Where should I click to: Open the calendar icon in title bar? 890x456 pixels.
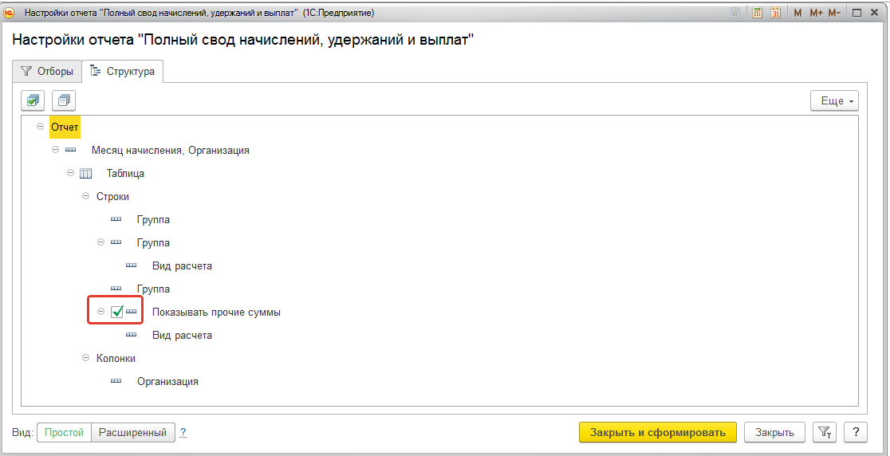774,13
